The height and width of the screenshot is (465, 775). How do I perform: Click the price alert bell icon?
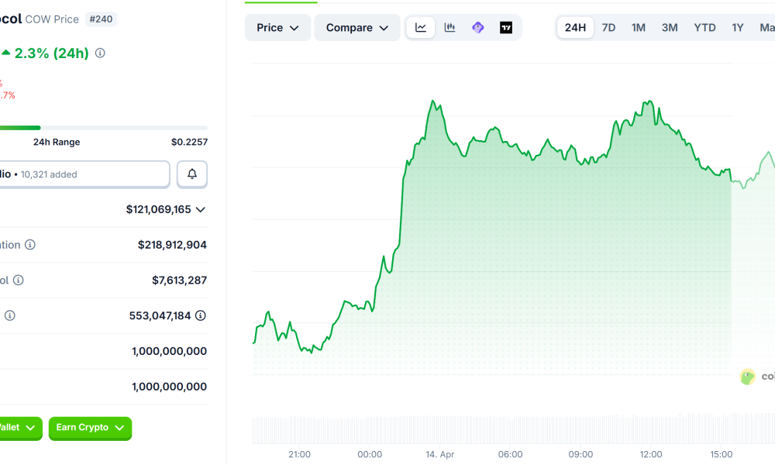[x=191, y=174]
